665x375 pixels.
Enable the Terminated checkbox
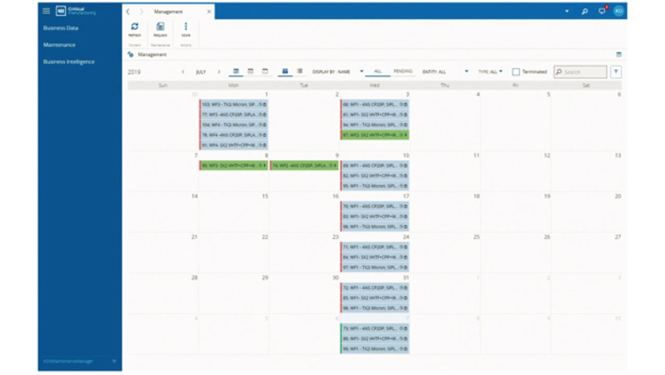point(516,72)
